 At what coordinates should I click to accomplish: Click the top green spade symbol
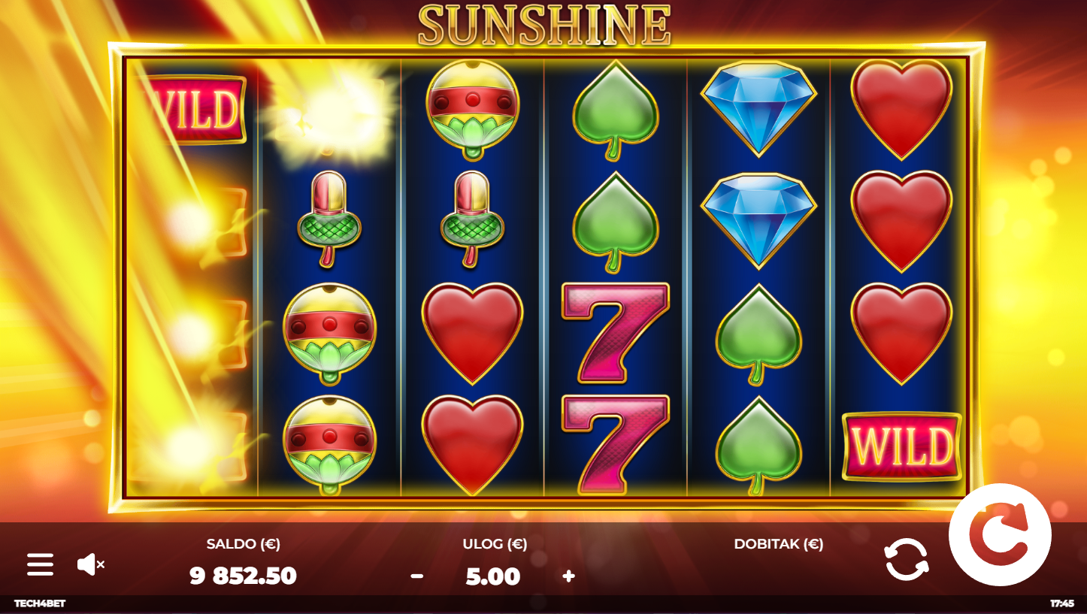click(x=616, y=110)
